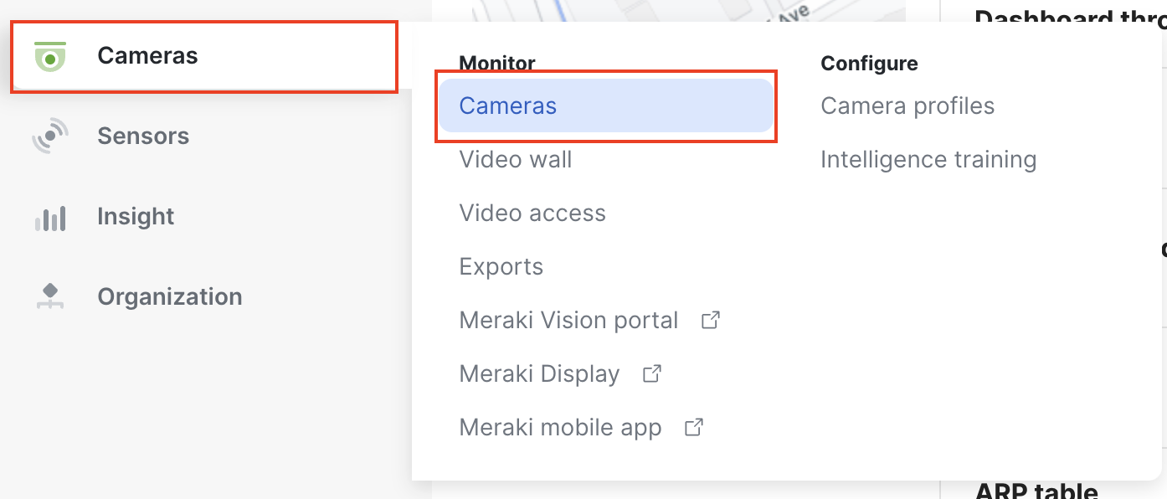Image resolution: width=1167 pixels, height=499 pixels.
Task: Open the Exports page
Action: pyautogui.click(x=501, y=266)
